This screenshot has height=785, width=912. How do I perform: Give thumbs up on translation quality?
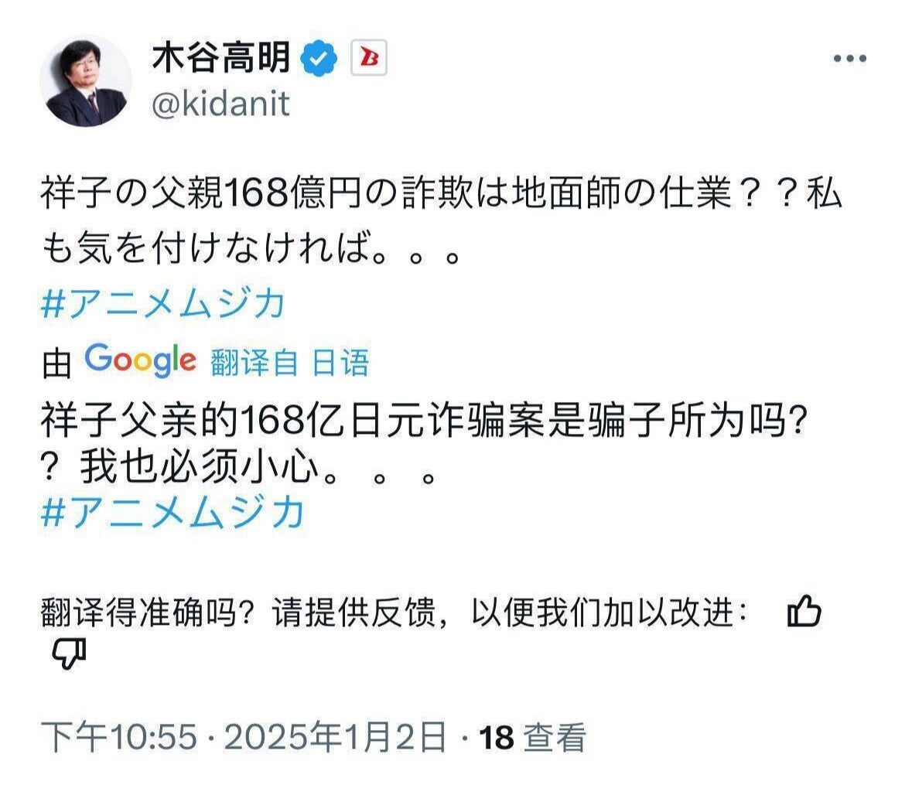[805, 611]
